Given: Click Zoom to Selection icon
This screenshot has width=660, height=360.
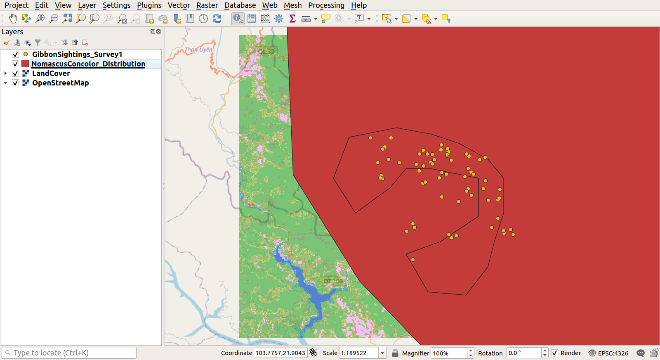Looking at the screenshot, I should tap(81, 19).
